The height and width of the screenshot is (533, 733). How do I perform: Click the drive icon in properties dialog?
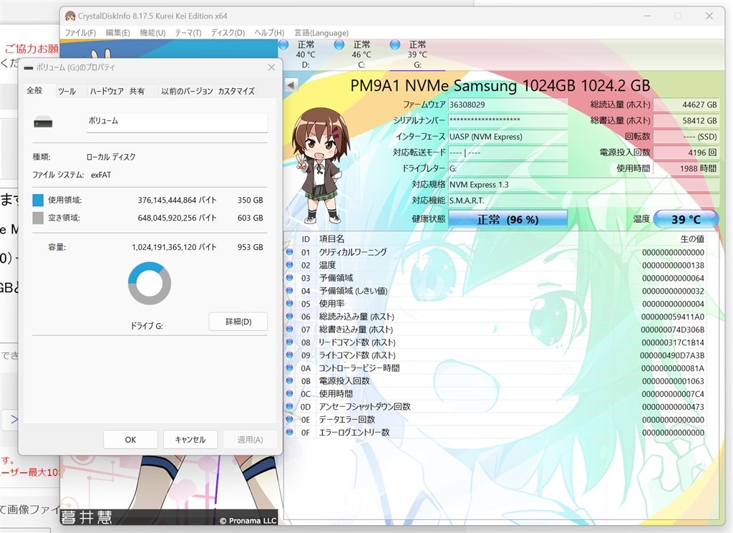coord(43,123)
